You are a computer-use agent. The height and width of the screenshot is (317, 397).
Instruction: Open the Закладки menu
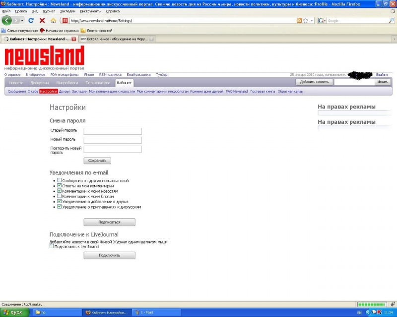(x=67, y=11)
